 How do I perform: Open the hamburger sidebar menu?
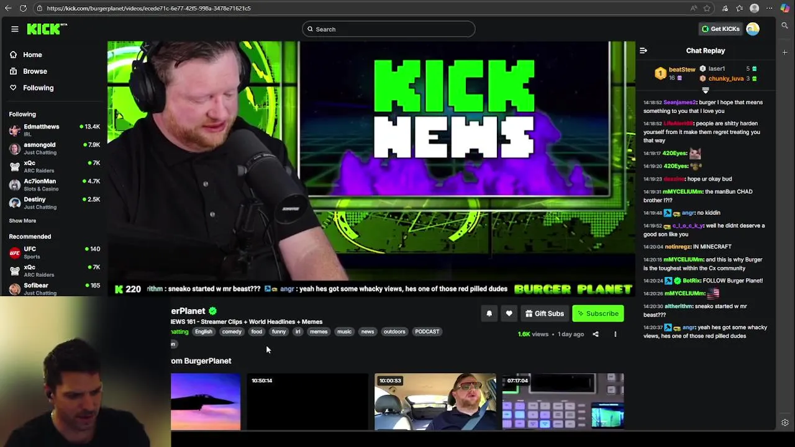pos(15,29)
